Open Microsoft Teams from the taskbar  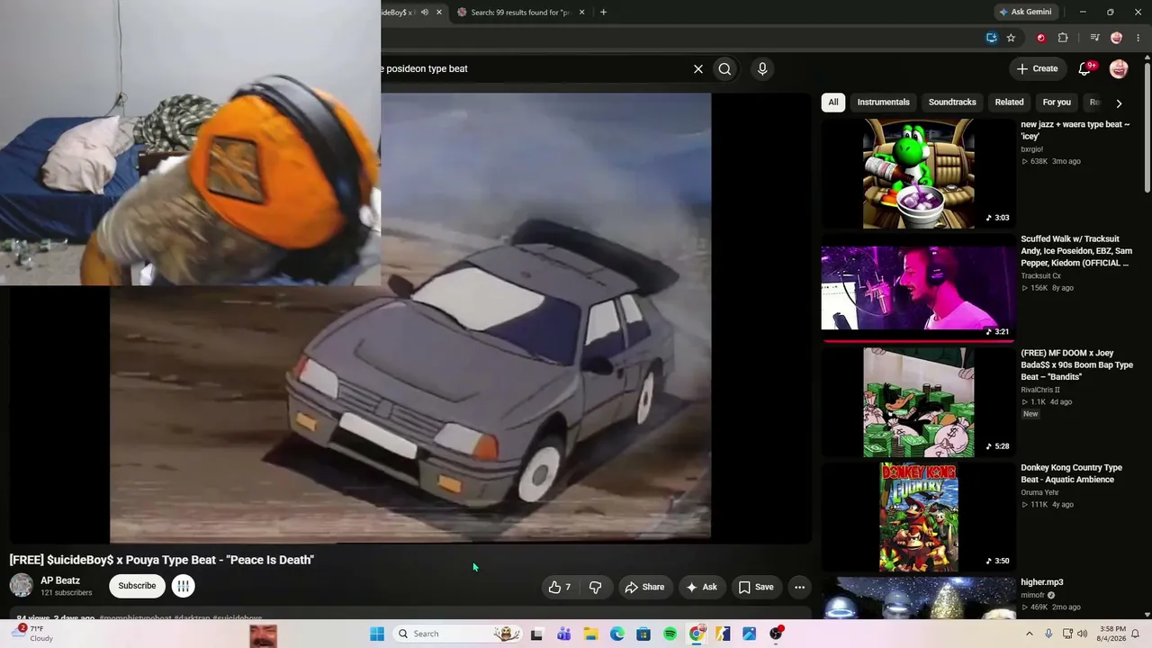point(563,634)
